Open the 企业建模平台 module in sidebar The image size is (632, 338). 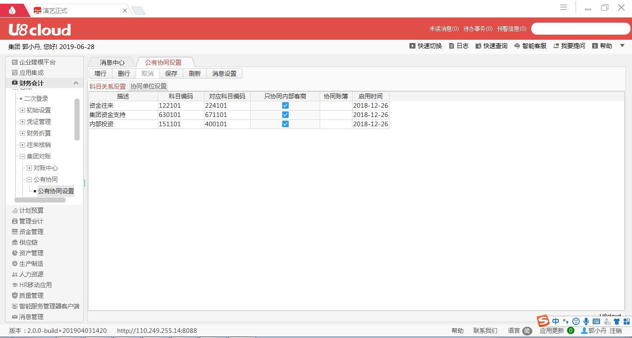(37, 62)
